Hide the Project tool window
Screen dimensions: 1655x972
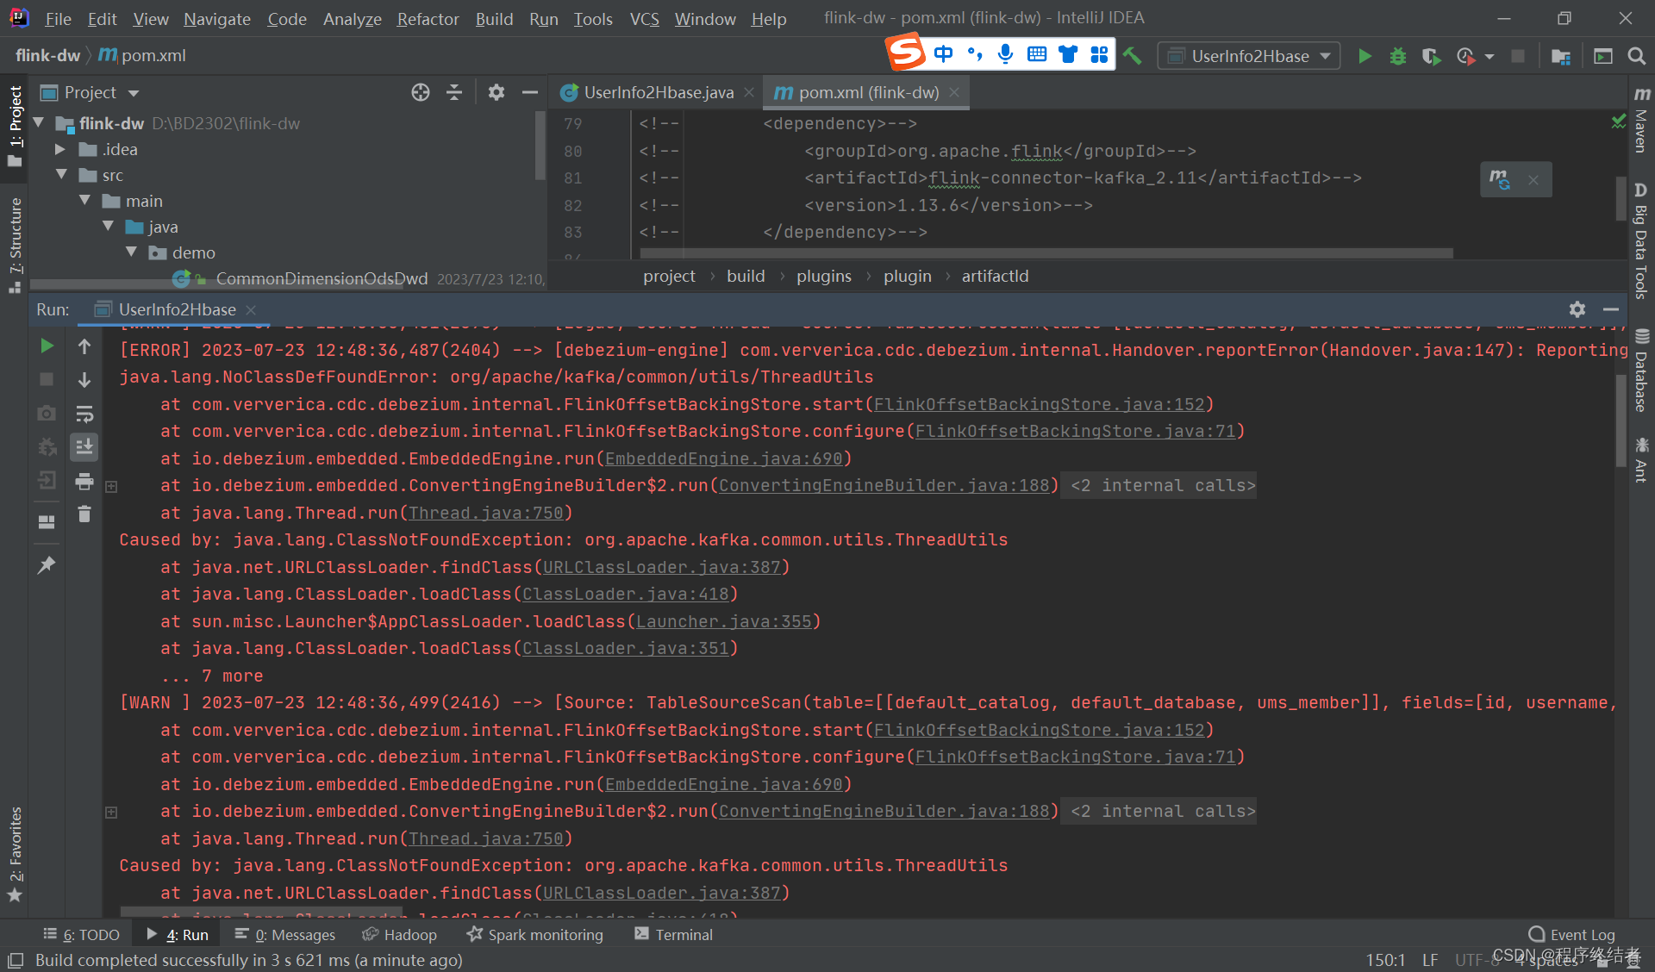(530, 92)
